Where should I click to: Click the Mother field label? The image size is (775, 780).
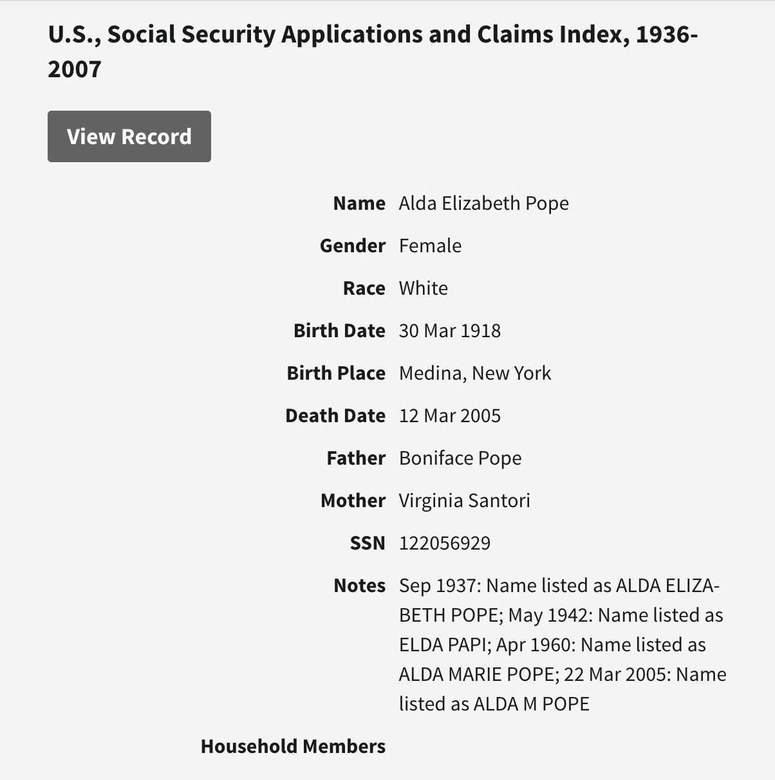pos(353,501)
